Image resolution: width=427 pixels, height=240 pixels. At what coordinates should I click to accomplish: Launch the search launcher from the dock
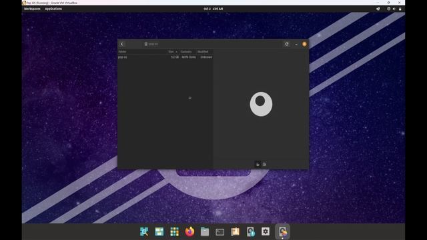coord(144,231)
